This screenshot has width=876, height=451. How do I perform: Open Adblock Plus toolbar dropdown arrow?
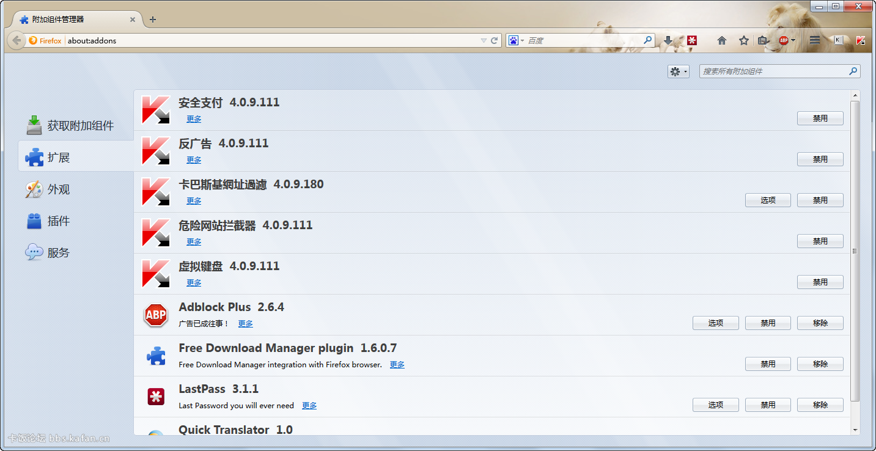point(793,40)
